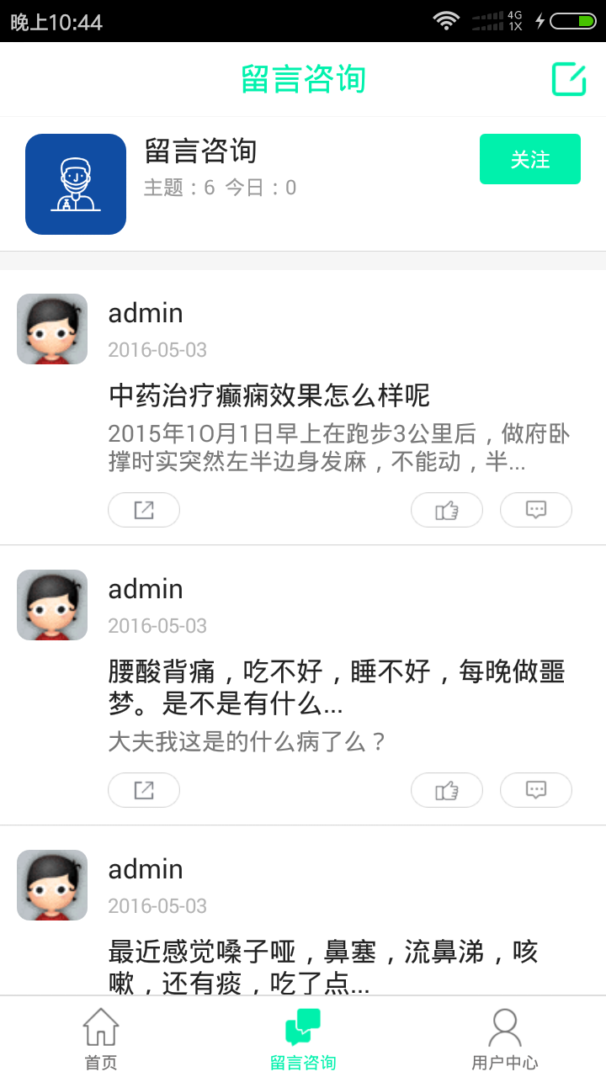Like the 腰酸背痛 post

[447, 790]
